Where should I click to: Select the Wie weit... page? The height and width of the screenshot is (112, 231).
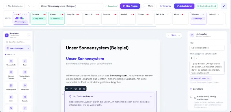(198, 18)
